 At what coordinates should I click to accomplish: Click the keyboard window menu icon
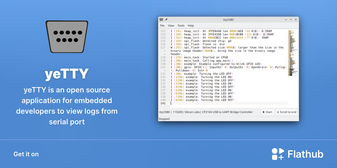point(161,20)
